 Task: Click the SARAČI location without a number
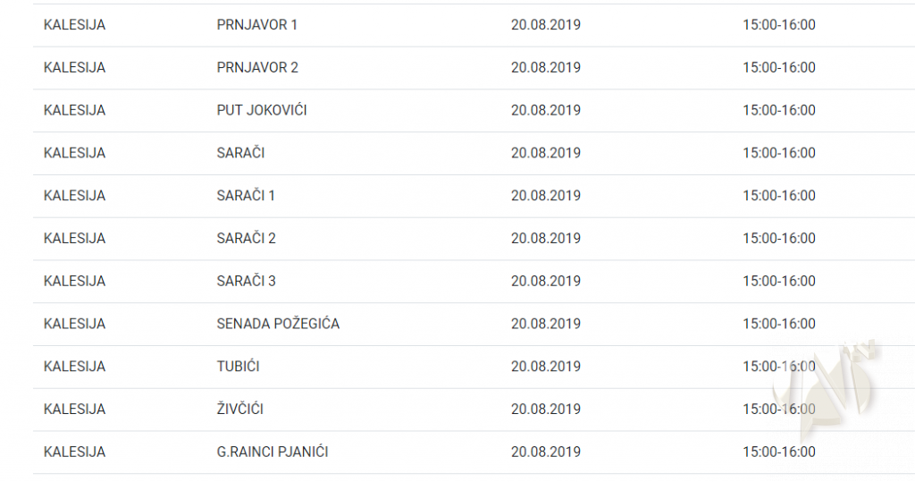[x=240, y=153]
